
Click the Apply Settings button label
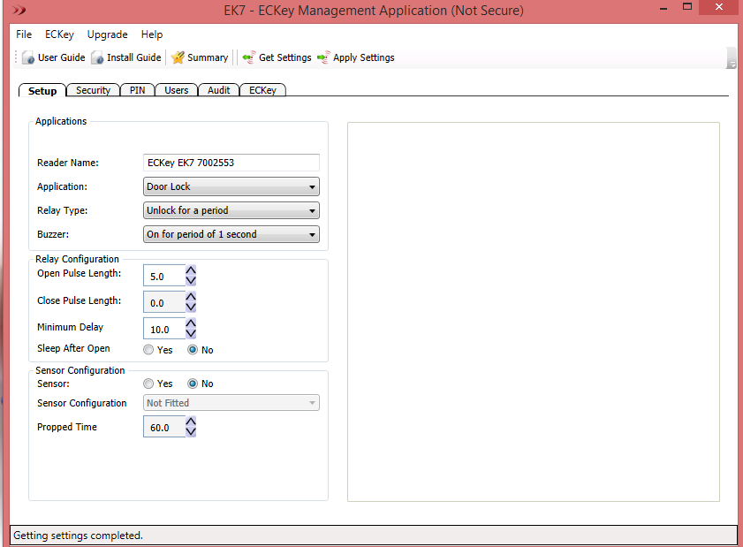(x=364, y=57)
